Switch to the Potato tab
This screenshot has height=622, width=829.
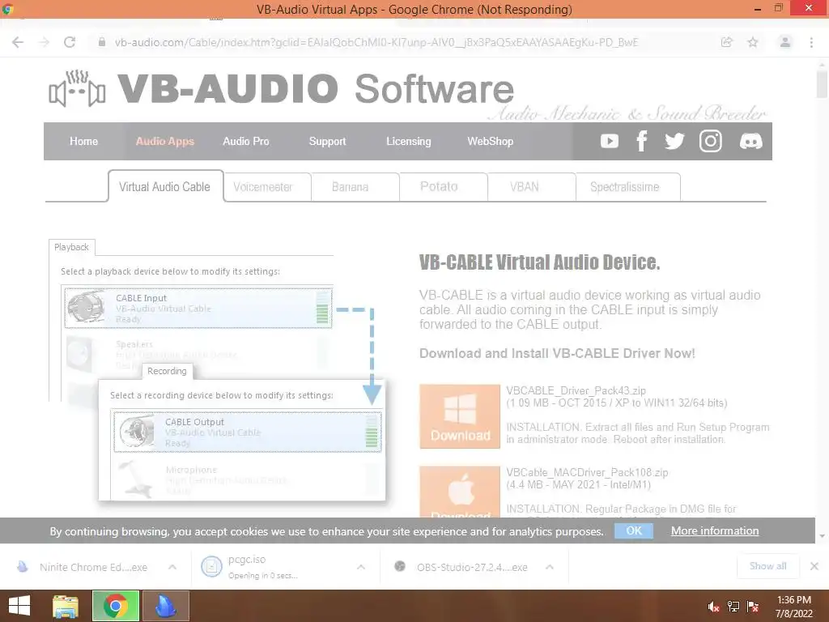pyautogui.click(x=443, y=187)
